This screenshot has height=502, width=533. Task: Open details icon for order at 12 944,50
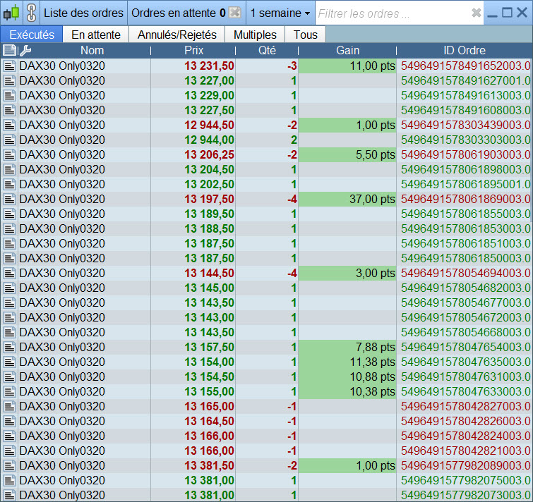9,125
